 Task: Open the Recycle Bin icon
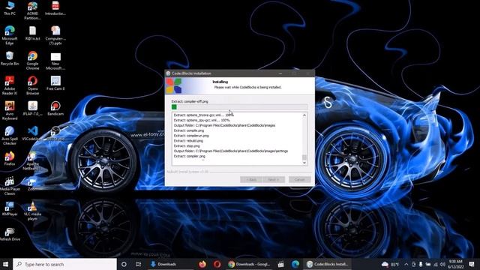pos(10,58)
